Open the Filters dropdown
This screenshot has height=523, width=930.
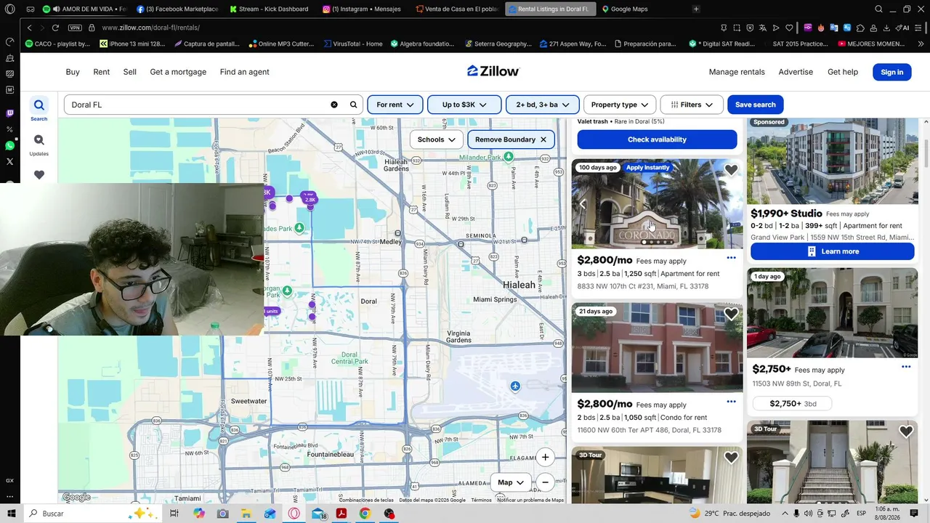coord(692,105)
